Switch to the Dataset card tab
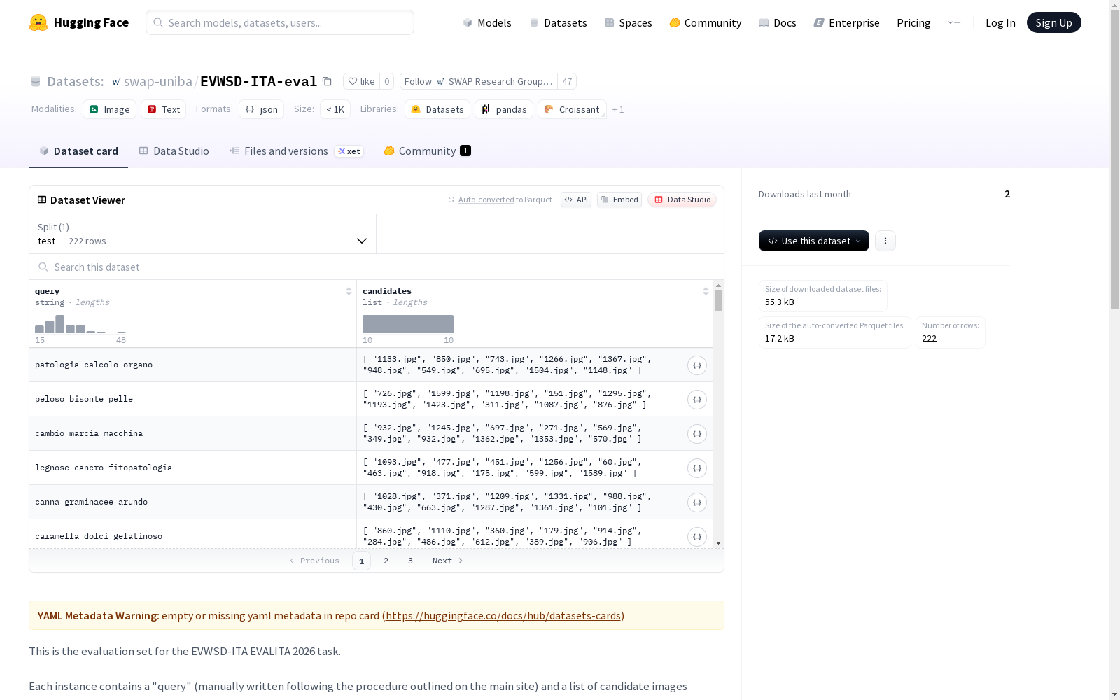The height and width of the screenshot is (700, 1120). 78,151
